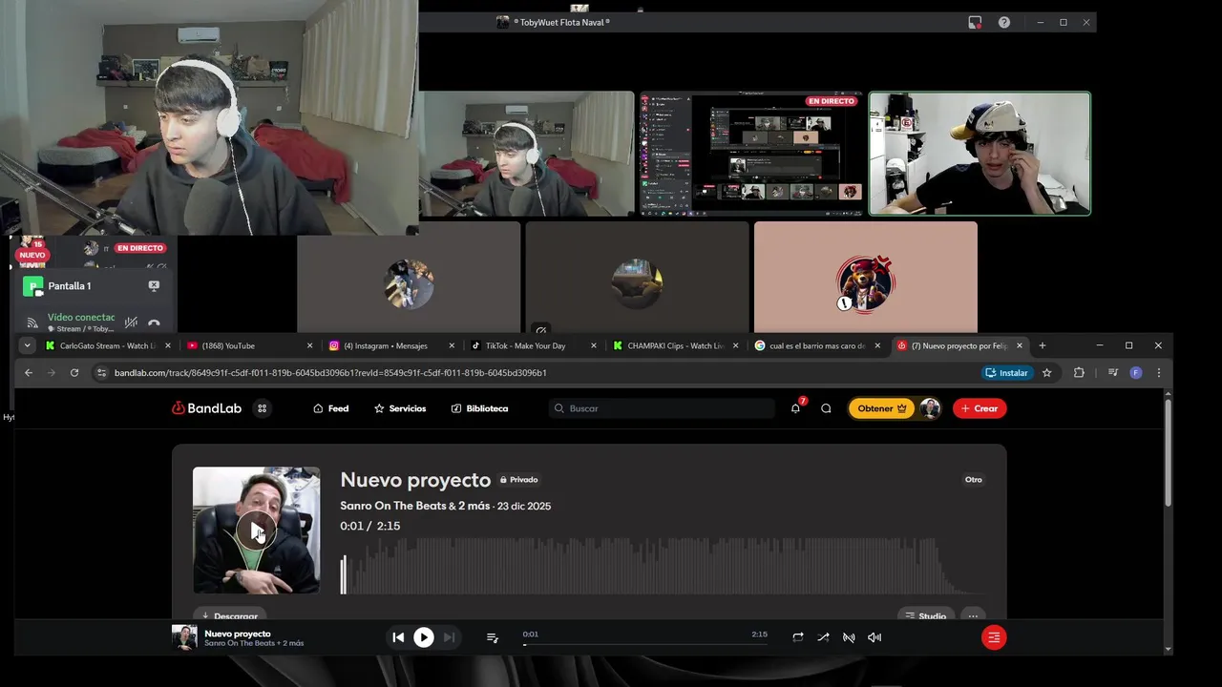Open BandLab chat messages icon
Viewport: 1222px width, 687px height.
coord(826,408)
